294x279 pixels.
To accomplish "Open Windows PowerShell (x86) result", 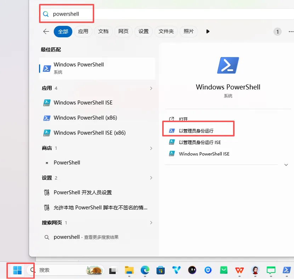I will click(x=97, y=118).
